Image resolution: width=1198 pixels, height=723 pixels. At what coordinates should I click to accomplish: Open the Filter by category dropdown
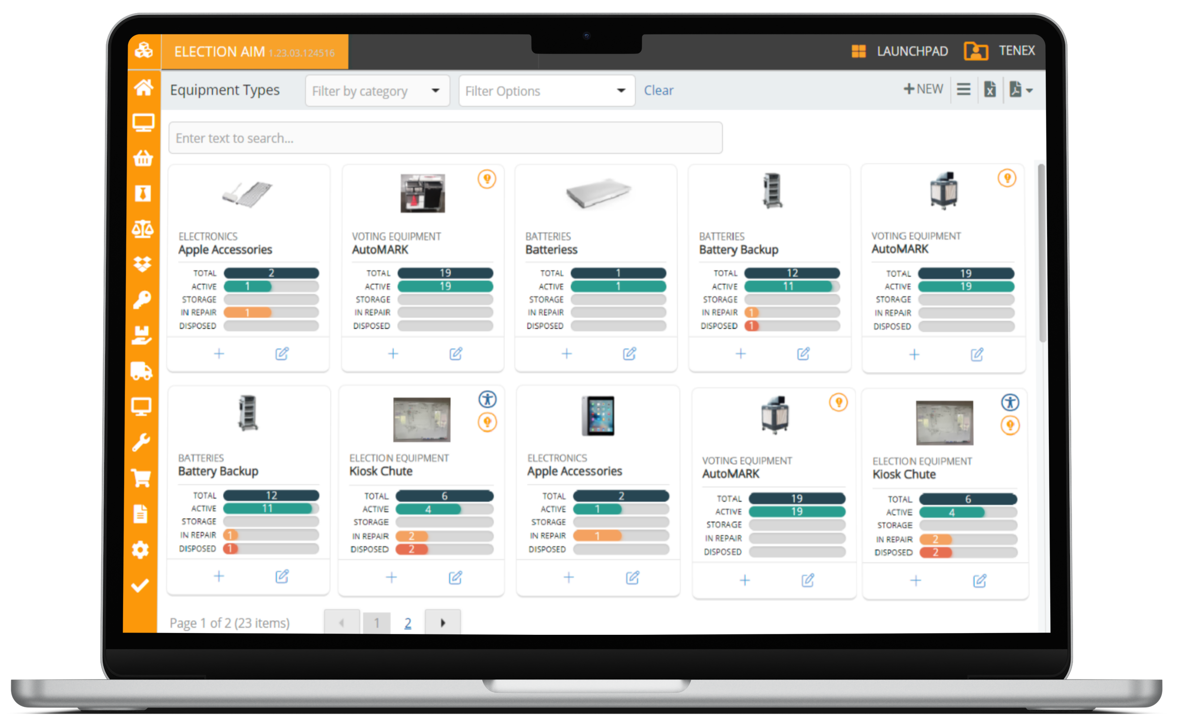[377, 91]
